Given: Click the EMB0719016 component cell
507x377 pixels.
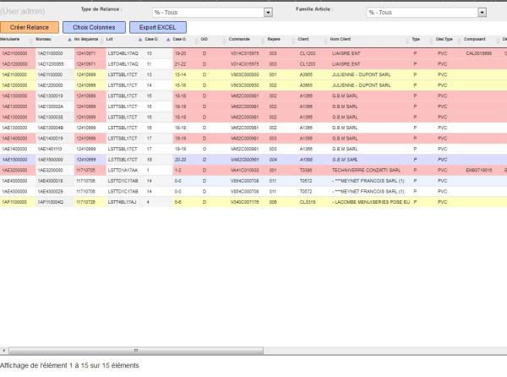Looking at the screenshot, I should pyautogui.click(x=479, y=170).
